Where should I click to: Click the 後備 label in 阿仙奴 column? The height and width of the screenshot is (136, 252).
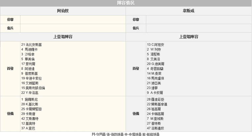point(10,114)
